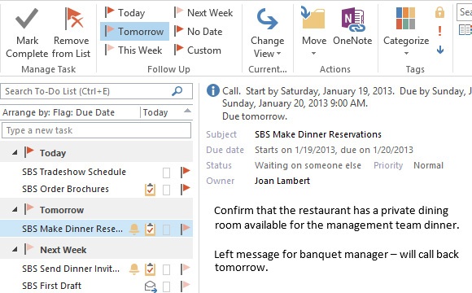Check category box for SBS Tradeshow Schedule

pos(166,173)
